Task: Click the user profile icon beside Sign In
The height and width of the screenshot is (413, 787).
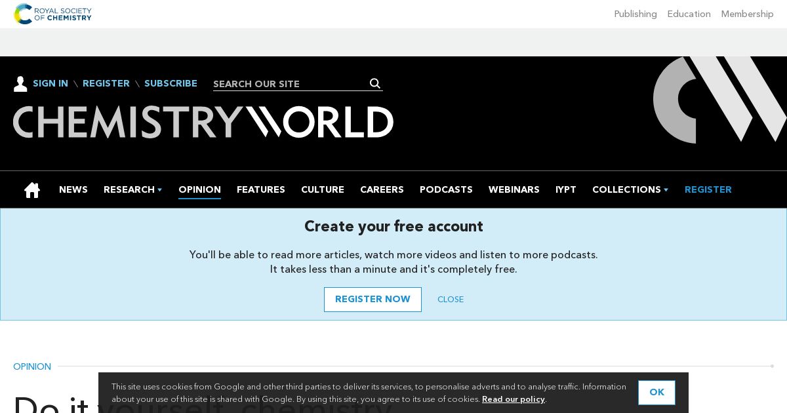Action: pyautogui.click(x=20, y=84)
